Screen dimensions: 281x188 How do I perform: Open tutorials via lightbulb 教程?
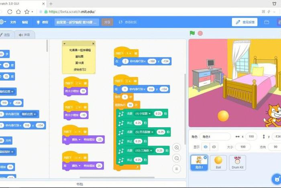42,22
